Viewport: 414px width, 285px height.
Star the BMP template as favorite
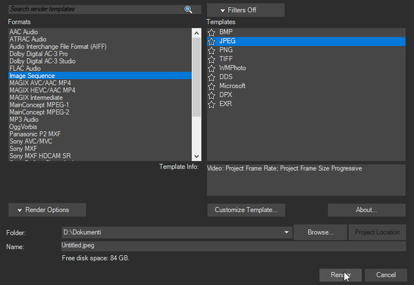point(212,32)
